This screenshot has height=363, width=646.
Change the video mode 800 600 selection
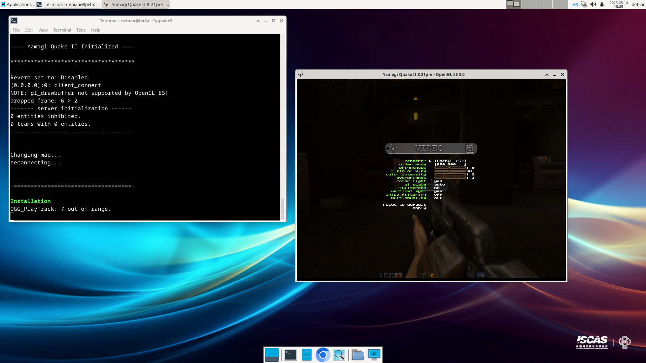click(450, 164)
